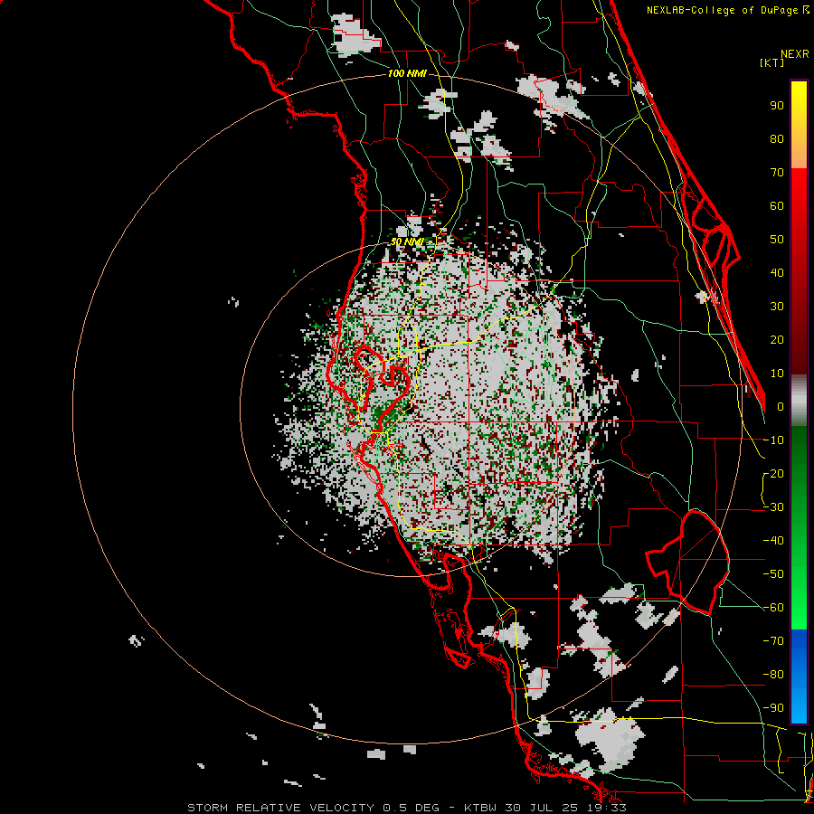
Task: Click the 50 NMI range ring label
Action: pos(407,241)
